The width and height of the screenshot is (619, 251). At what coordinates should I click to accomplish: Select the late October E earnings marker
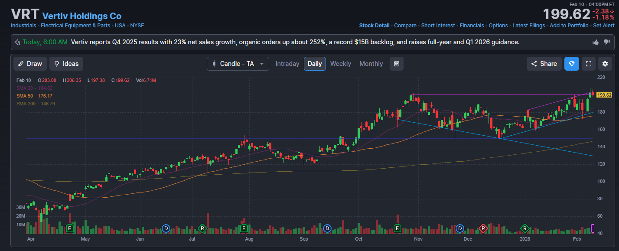[x=397, y=228]
